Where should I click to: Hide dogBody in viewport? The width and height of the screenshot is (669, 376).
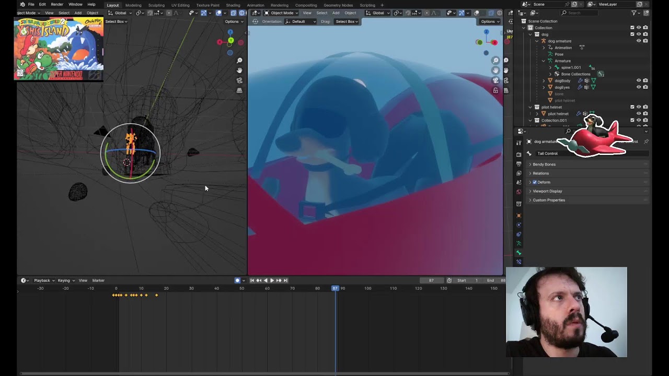[x=639, y=80]
